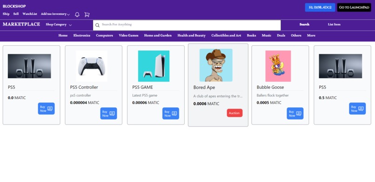Open the Electronics category
This screenshot has width=375, height=182.
click(x=82, y=36)
